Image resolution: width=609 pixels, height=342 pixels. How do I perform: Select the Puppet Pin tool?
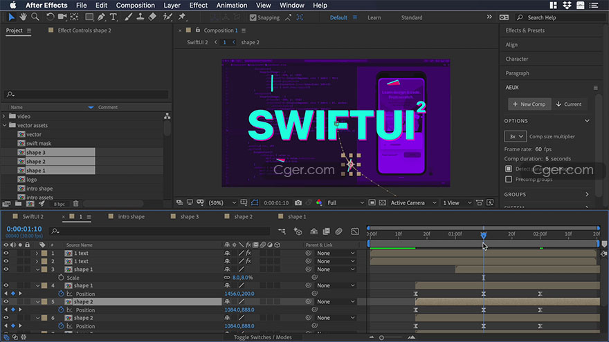pos(182,17)
